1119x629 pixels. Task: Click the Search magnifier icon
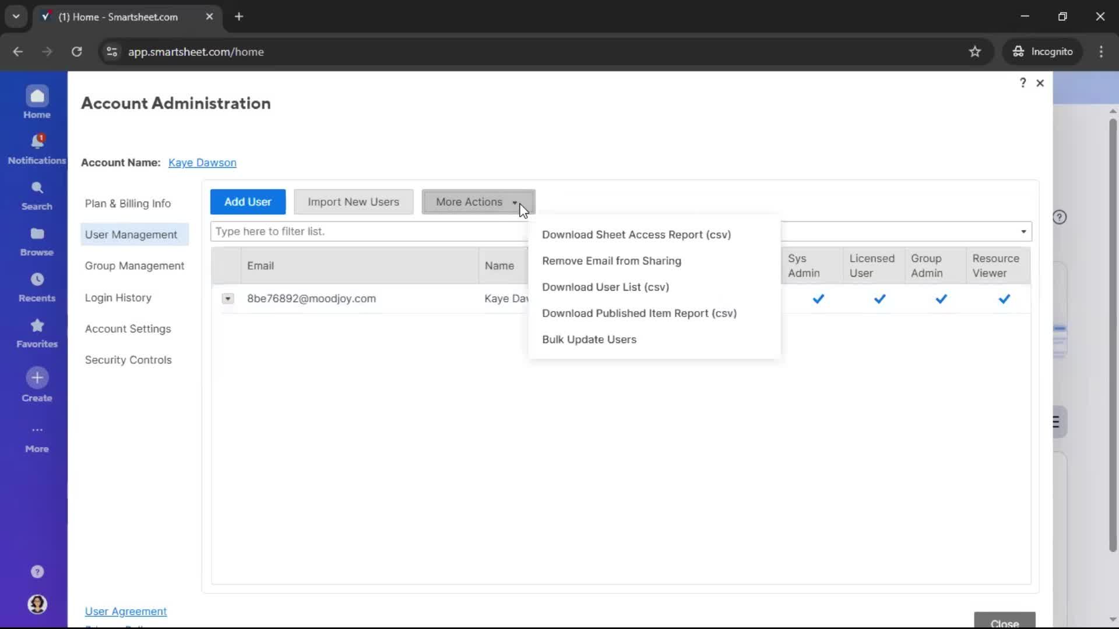coord(37,188)
